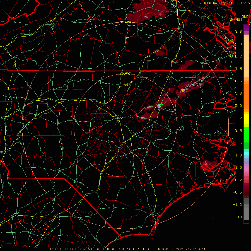
Task: Click the SPECIFIC DIFFERENTIAL PHASE (KDP) caption
Action: (x=90, y=249)
